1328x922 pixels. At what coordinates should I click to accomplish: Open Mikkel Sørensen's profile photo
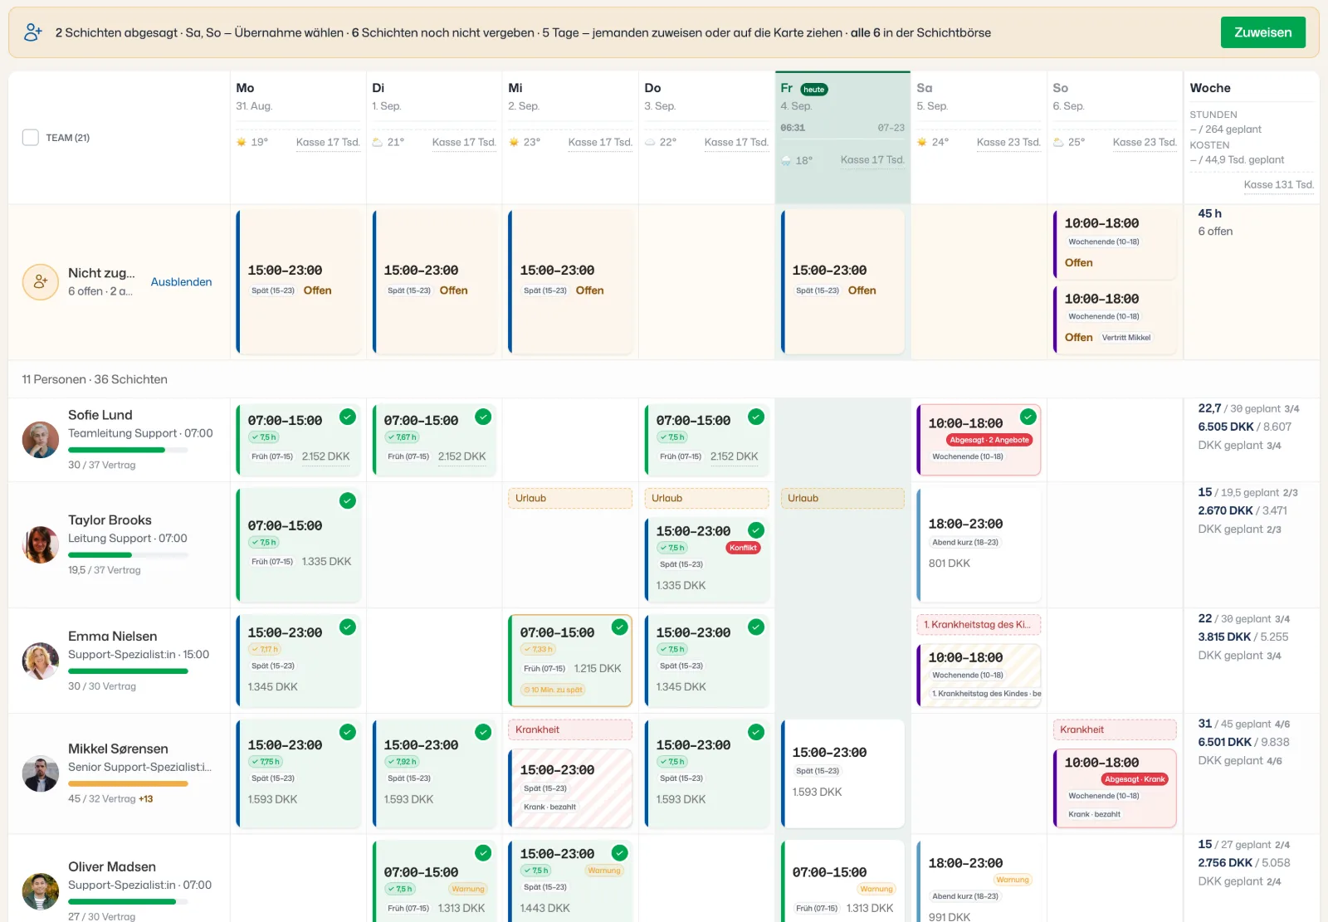pos(40,773)
